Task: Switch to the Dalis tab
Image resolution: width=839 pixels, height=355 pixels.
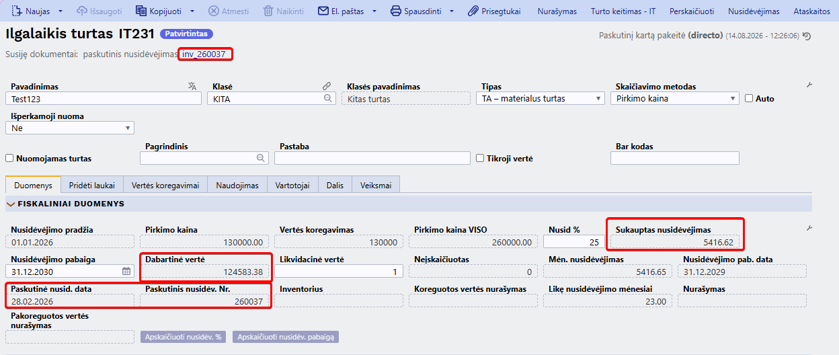Action: click(x=335, y=185)
